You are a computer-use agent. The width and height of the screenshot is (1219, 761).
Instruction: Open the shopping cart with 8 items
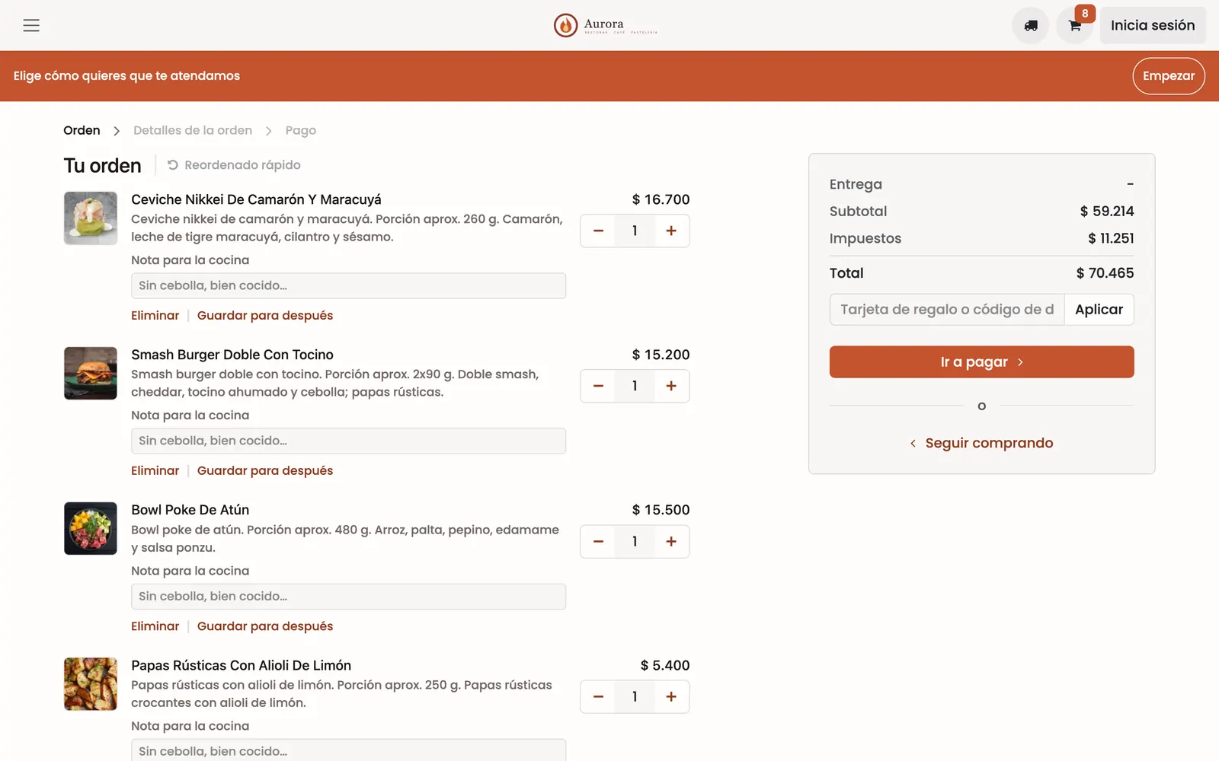click(x=1075, y=25)
